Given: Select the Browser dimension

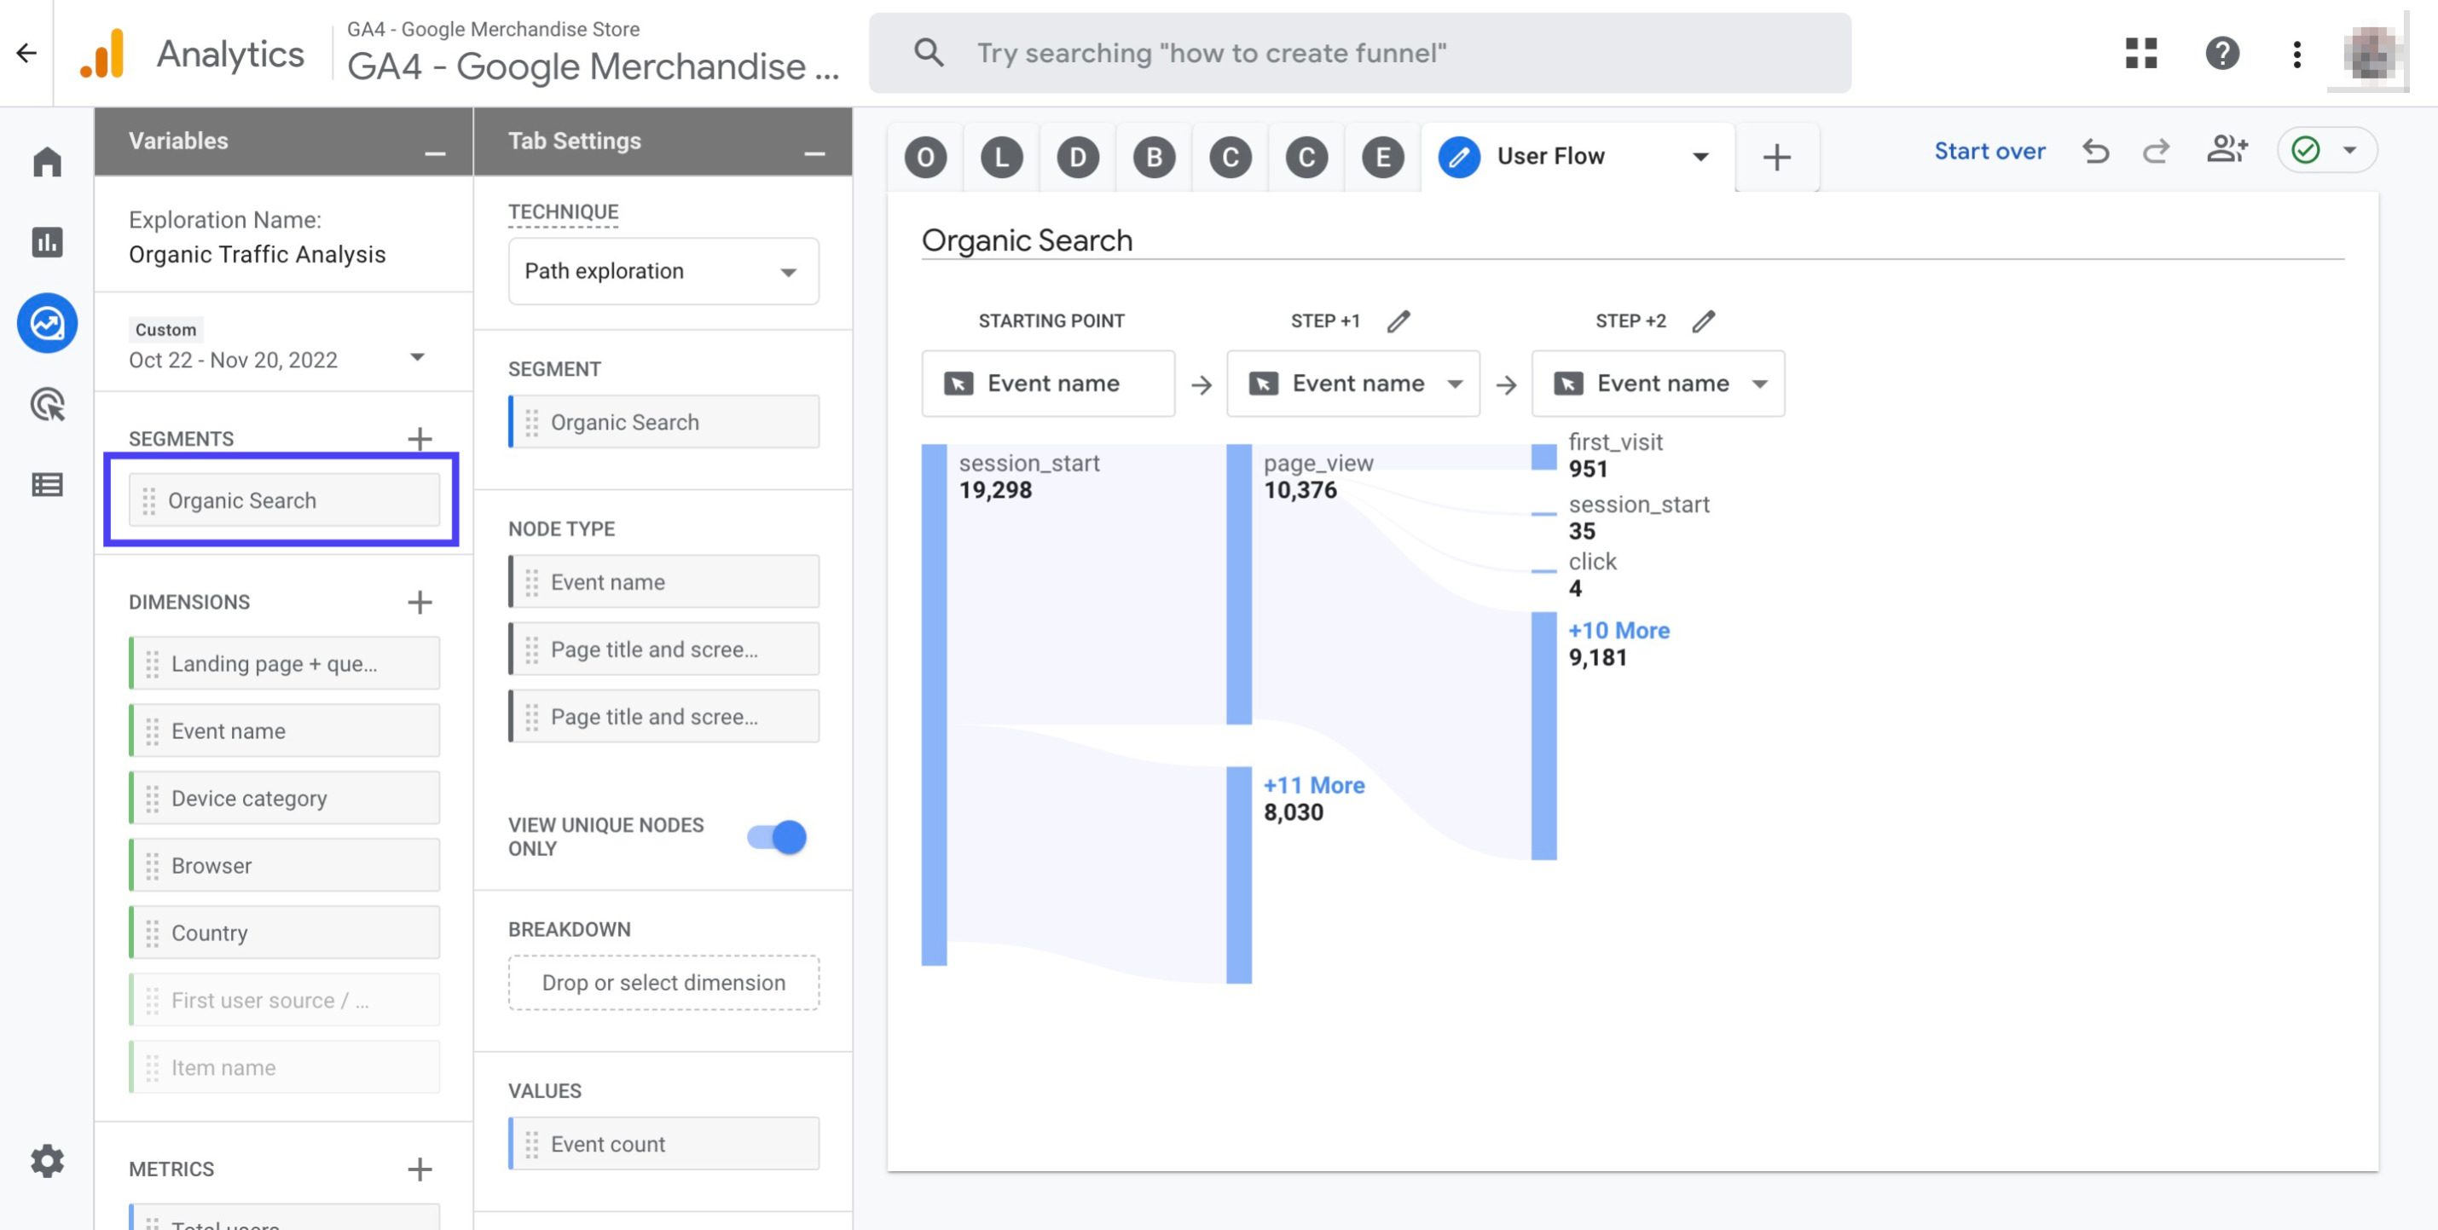Looking at the screenshot, I should pos(284,865).
